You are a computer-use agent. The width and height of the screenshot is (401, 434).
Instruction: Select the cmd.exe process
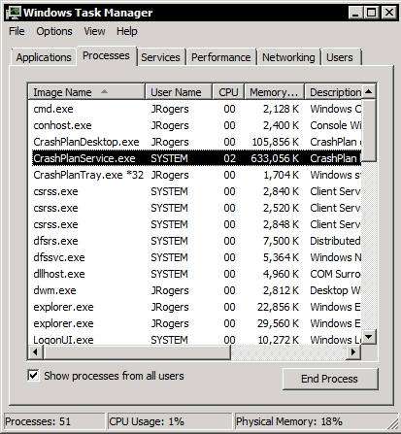point(196,109)
